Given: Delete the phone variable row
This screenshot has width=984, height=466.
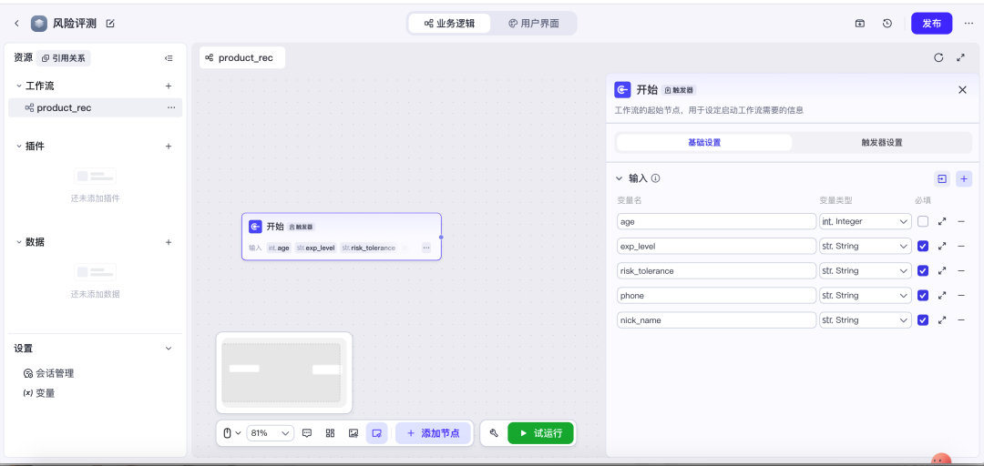Looking at the screenshot, I should click(961, 296).
